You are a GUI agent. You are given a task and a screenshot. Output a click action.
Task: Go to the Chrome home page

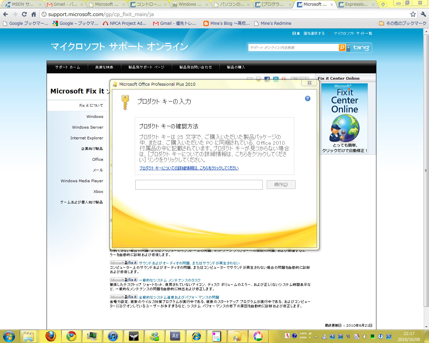(x=34, y=14)
